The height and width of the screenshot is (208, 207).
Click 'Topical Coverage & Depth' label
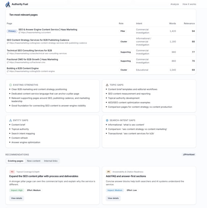[28, 172]
